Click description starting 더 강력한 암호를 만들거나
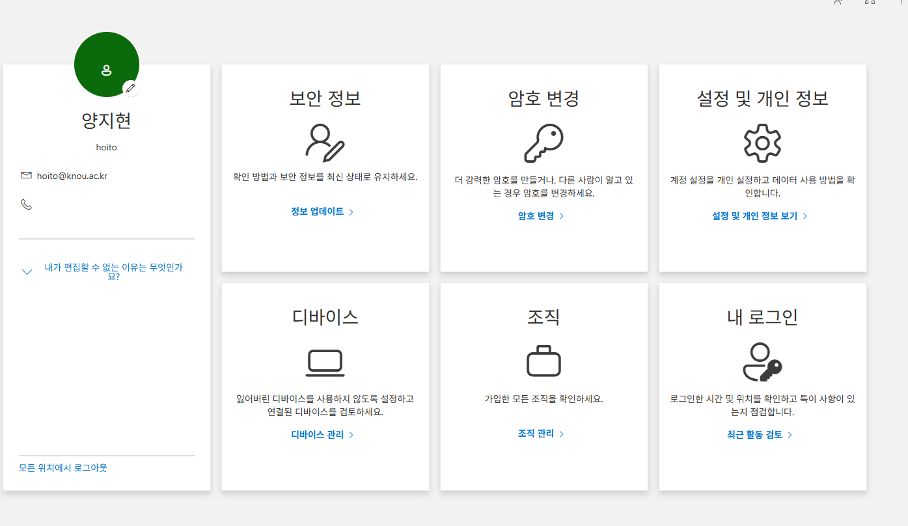 point(544,187)
